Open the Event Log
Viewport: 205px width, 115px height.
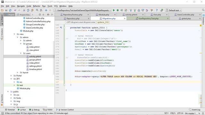(x=195, y=110)
